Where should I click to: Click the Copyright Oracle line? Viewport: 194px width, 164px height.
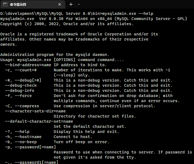pos(67,24)
